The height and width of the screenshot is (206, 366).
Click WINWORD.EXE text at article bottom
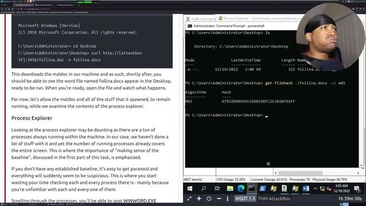(140, 201)
